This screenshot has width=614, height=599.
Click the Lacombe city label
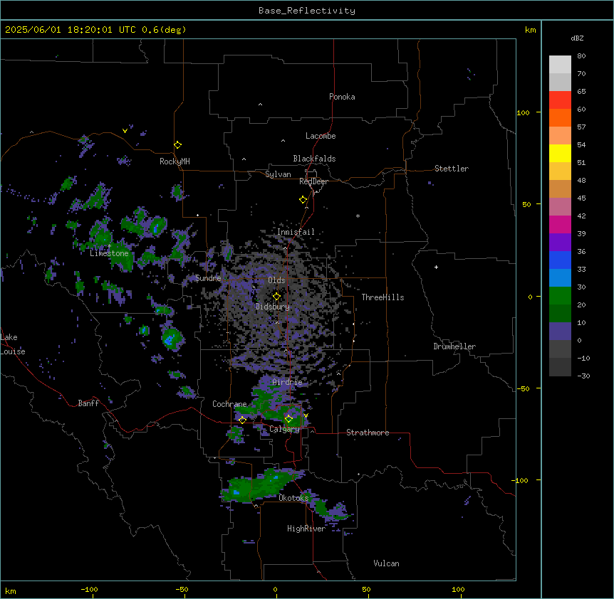pyautogui.click(x=321, y=136)
